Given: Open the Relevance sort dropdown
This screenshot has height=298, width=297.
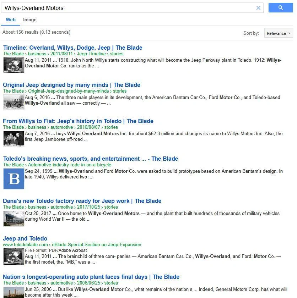Looking at the screenshot, I should pyautogui.click(x=279, y=33).
